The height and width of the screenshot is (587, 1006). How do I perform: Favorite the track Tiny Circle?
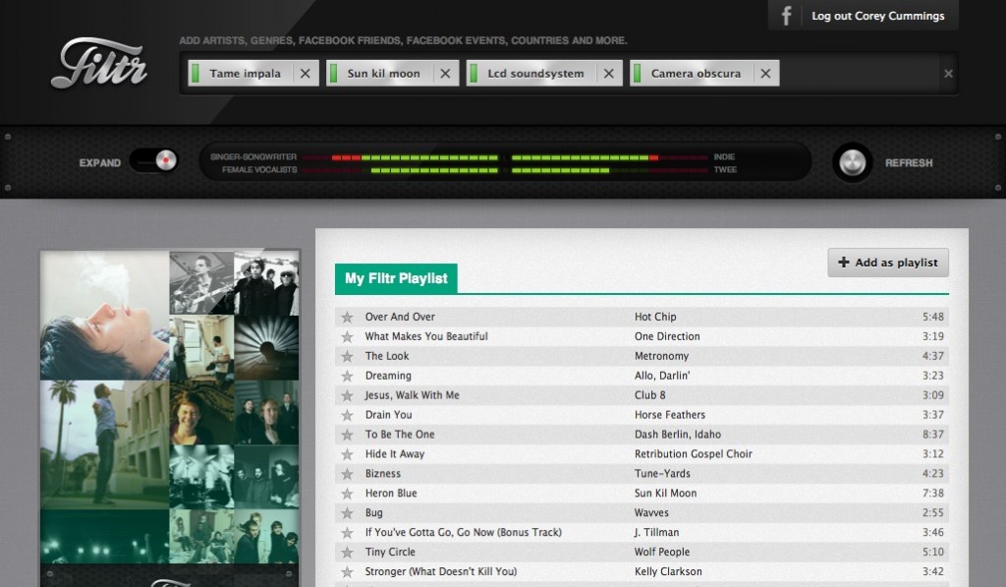[347, 552]
